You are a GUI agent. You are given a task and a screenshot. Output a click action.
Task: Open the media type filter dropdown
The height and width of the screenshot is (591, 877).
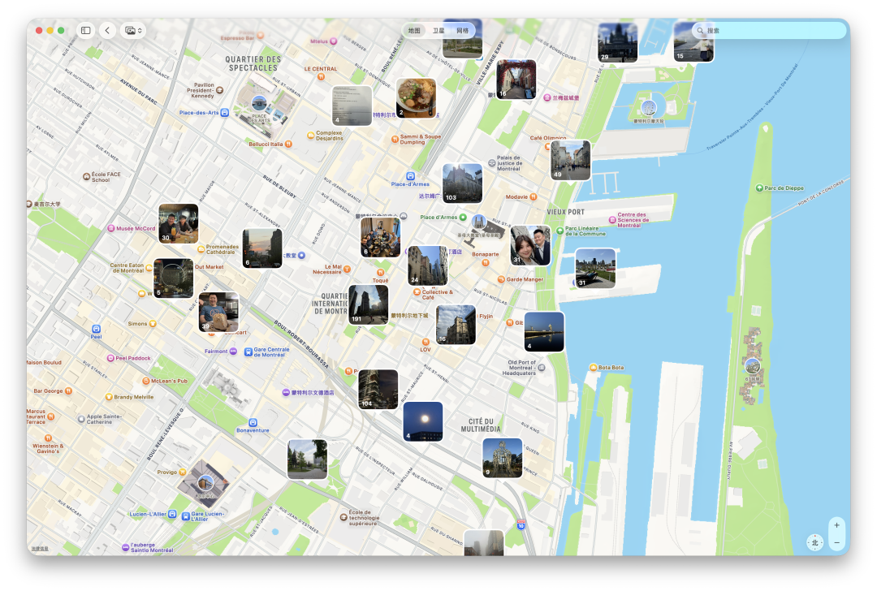pyautogui.click(x=133, y=30)
